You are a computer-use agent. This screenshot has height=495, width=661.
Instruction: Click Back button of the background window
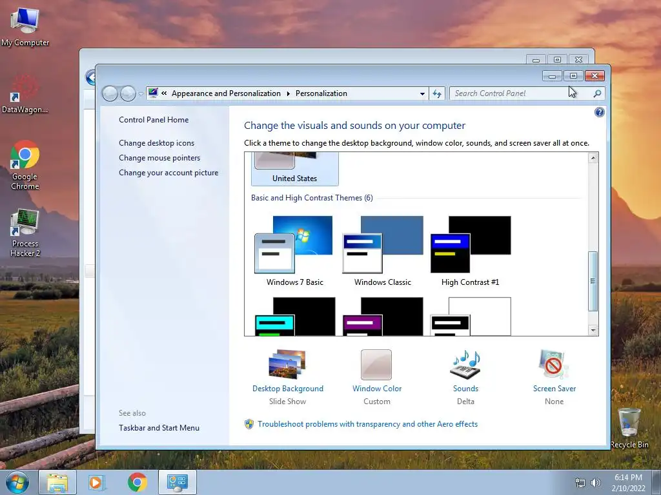point(90,77)
